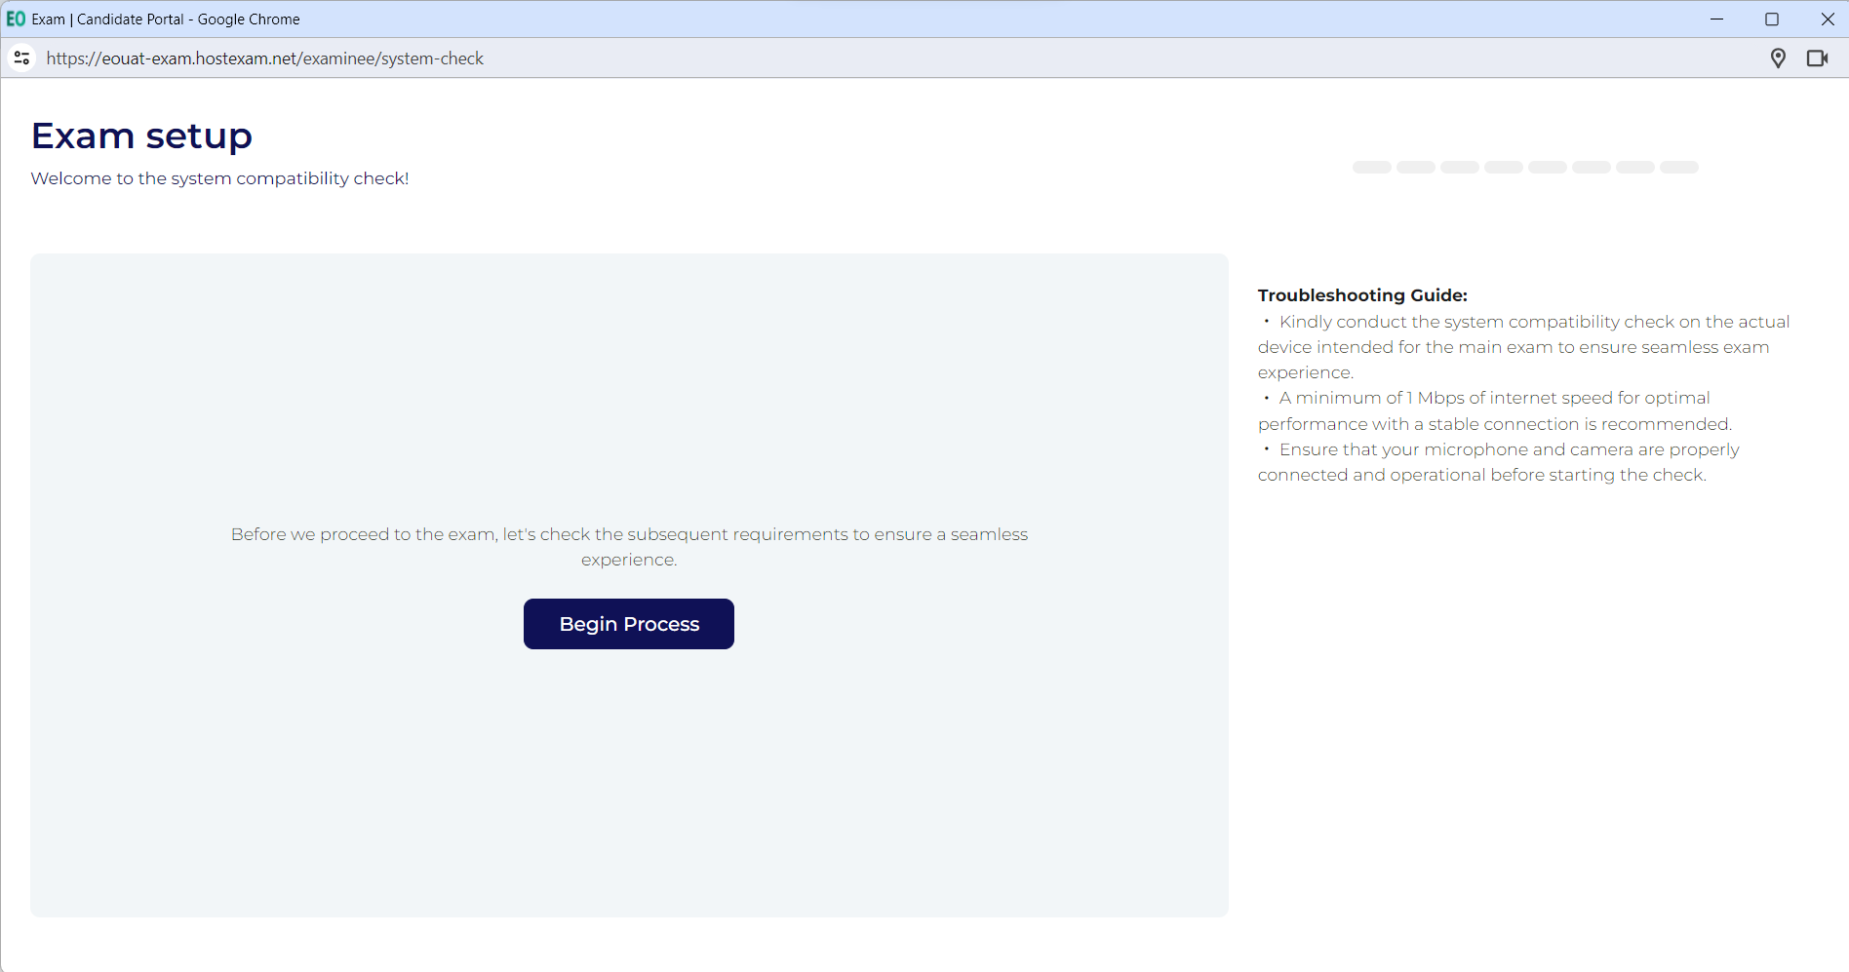This screenshot has height=972, width=1849.
Task: Click the EO favicon in title bar
Action: (x=16, y=19)
